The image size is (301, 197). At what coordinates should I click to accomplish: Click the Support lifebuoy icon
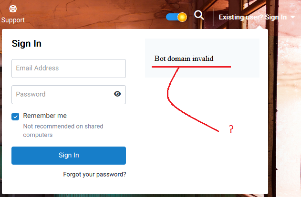pos(13,9)
